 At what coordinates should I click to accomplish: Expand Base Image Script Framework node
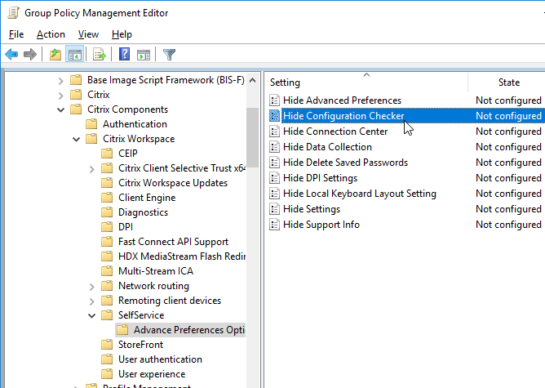pos(61,81)
